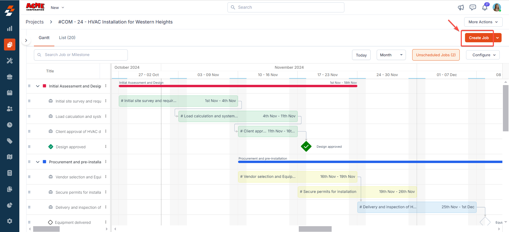Click the red Initial Assessment color swatch

pos(45,86)
